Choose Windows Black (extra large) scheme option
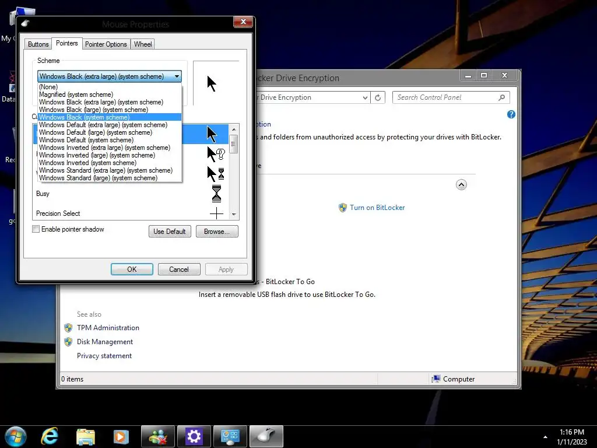This screenshot has height=448, width=597. pyautogui.click(x=110, y=102)
